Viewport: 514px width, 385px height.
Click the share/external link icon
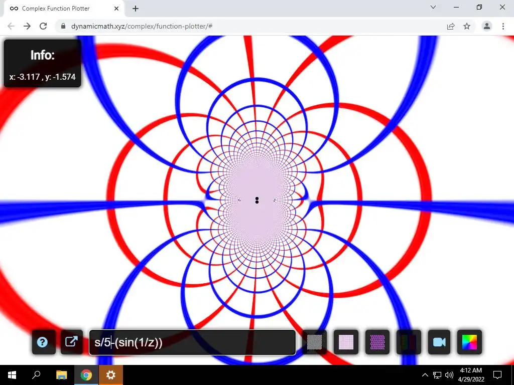tap(72, 342)
